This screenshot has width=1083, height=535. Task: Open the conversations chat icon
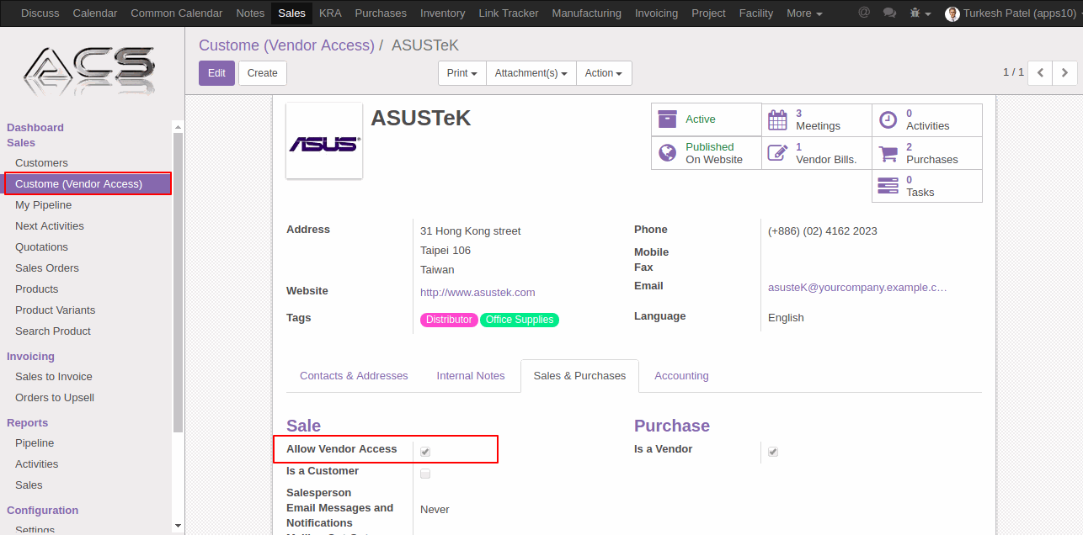pyautogui.click(x=889, y=13)
